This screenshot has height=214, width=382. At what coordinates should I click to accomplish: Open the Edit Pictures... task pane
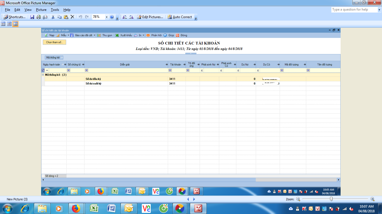(x=150, y=17)
